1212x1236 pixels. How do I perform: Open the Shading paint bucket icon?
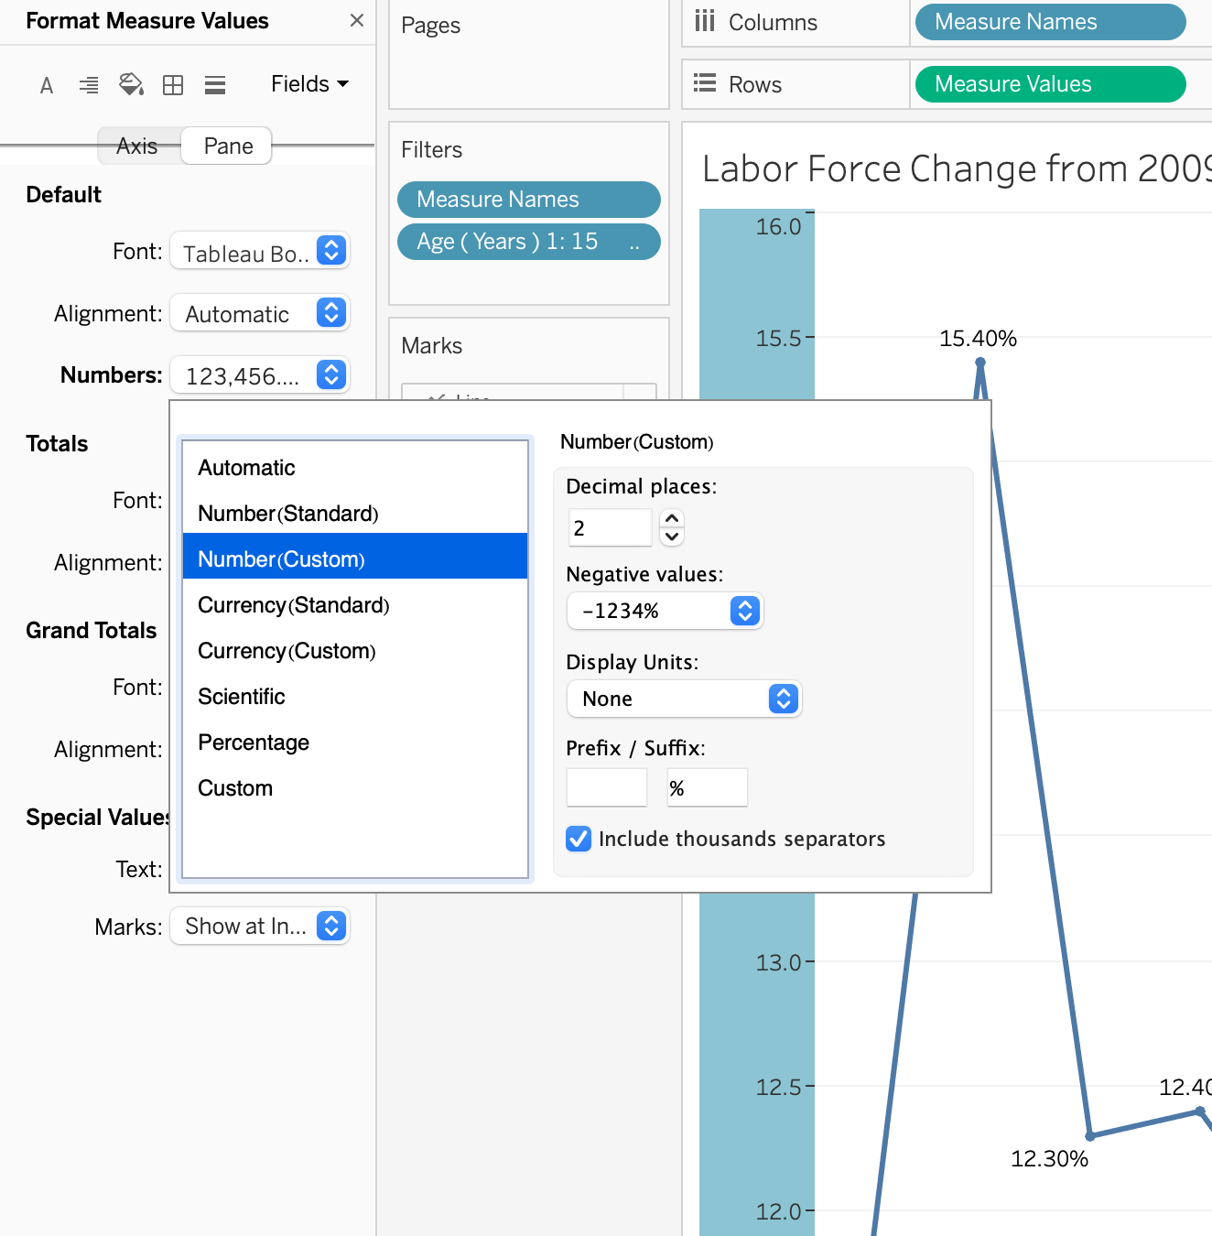(x=131, y=85)
